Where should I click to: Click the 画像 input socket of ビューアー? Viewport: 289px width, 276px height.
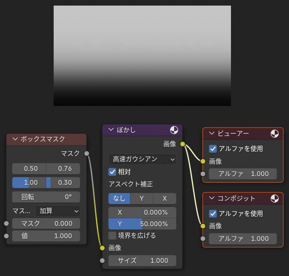coord(203,161)
